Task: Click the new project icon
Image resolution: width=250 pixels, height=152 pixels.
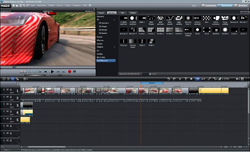Action: [13, 6]
